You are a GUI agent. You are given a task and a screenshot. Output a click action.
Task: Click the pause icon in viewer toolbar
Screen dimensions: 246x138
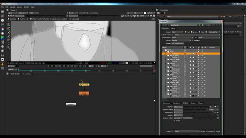click(x=138, y=16)
